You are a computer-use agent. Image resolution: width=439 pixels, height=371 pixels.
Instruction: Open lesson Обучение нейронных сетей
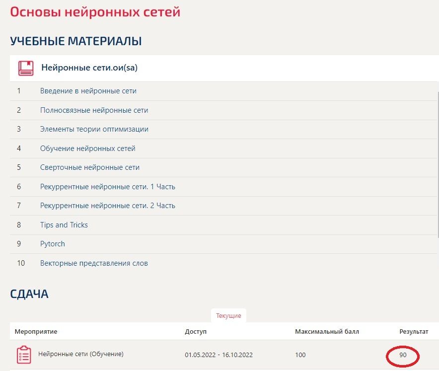point(87,148)
